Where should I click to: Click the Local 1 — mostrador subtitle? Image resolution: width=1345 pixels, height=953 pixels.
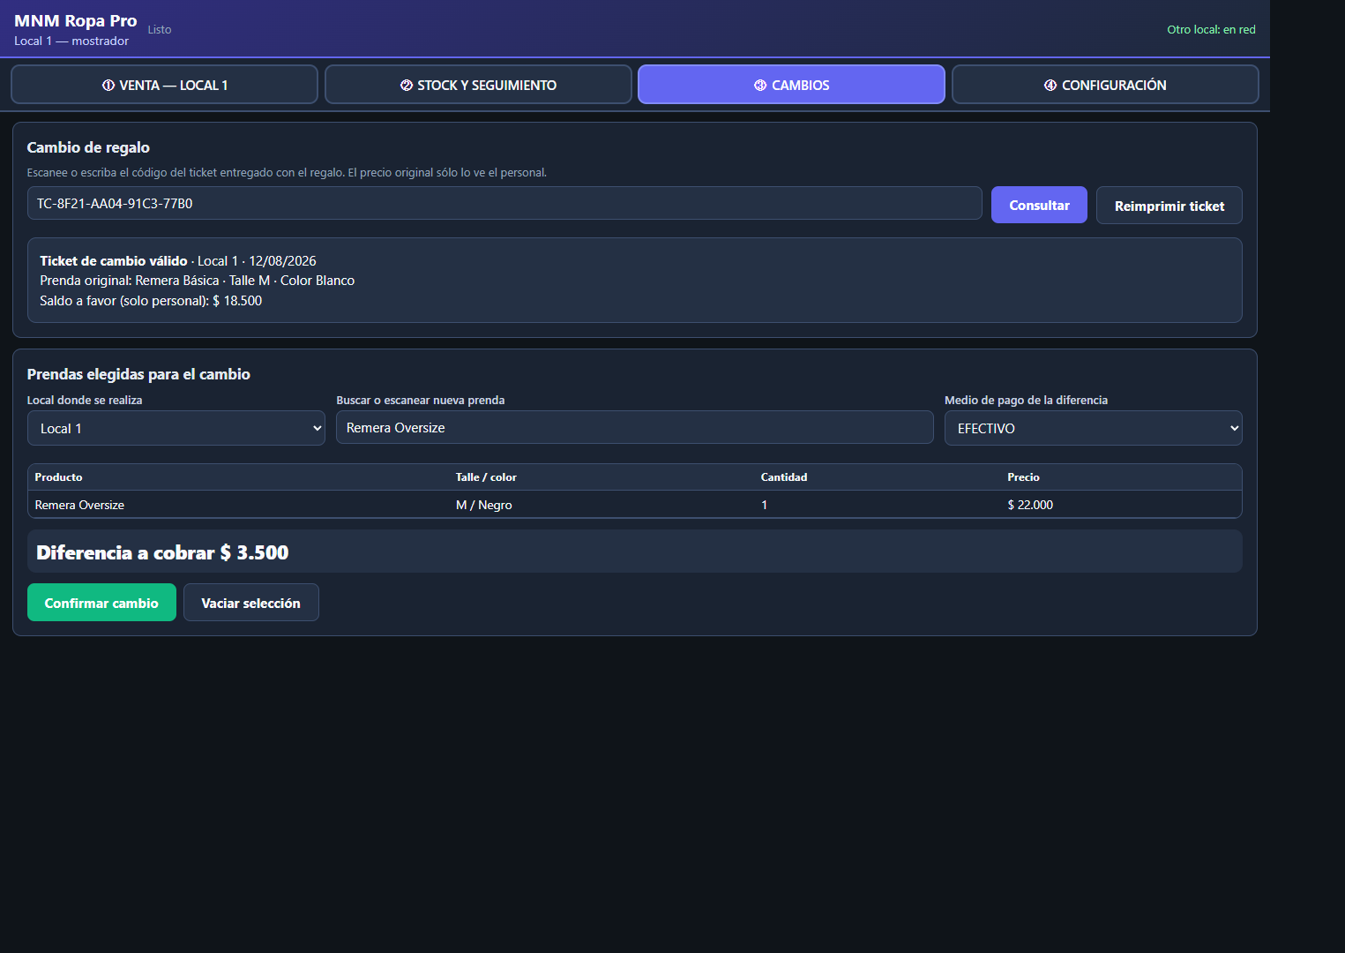coord(71,41)
